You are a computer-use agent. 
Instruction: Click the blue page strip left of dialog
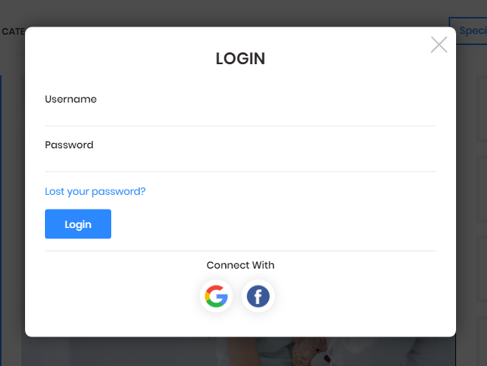[x=1, y=218]
